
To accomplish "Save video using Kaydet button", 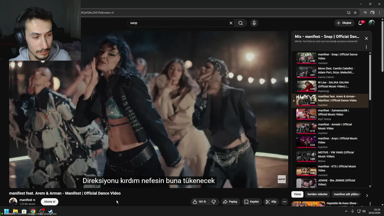I will [251, 202].
